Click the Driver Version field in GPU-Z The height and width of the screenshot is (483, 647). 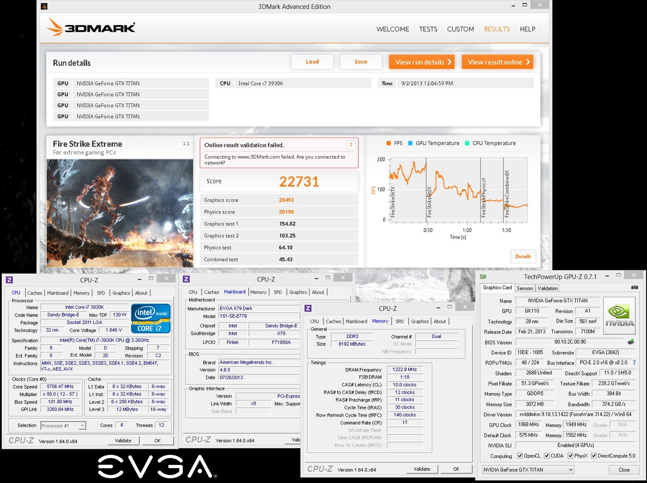576,414
